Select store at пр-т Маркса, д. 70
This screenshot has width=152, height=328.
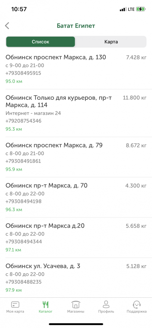[76, 197]
